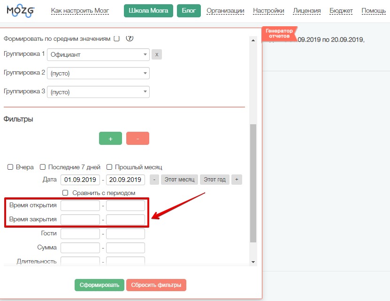
Task: Remove a filter with red minus button
Action: coord(138,139)
